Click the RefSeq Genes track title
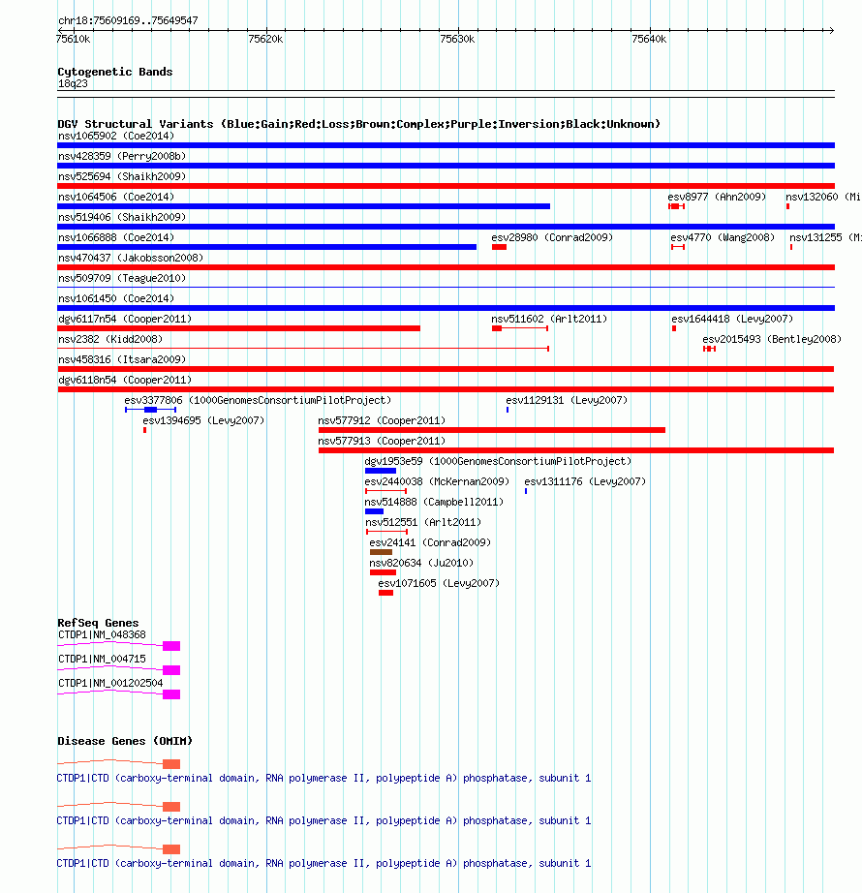 pos(98,623)
